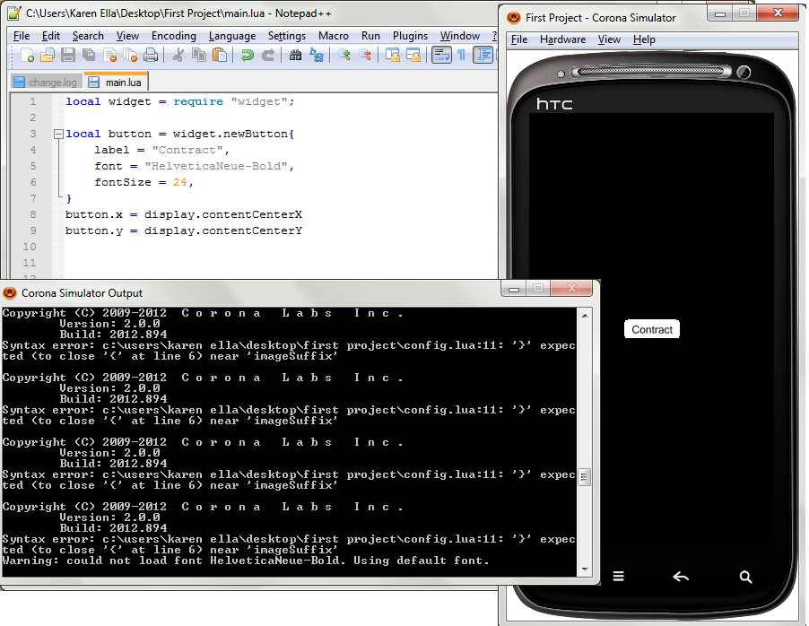
Task: Open Notepad++ View menu
Action: click(127, 36)
